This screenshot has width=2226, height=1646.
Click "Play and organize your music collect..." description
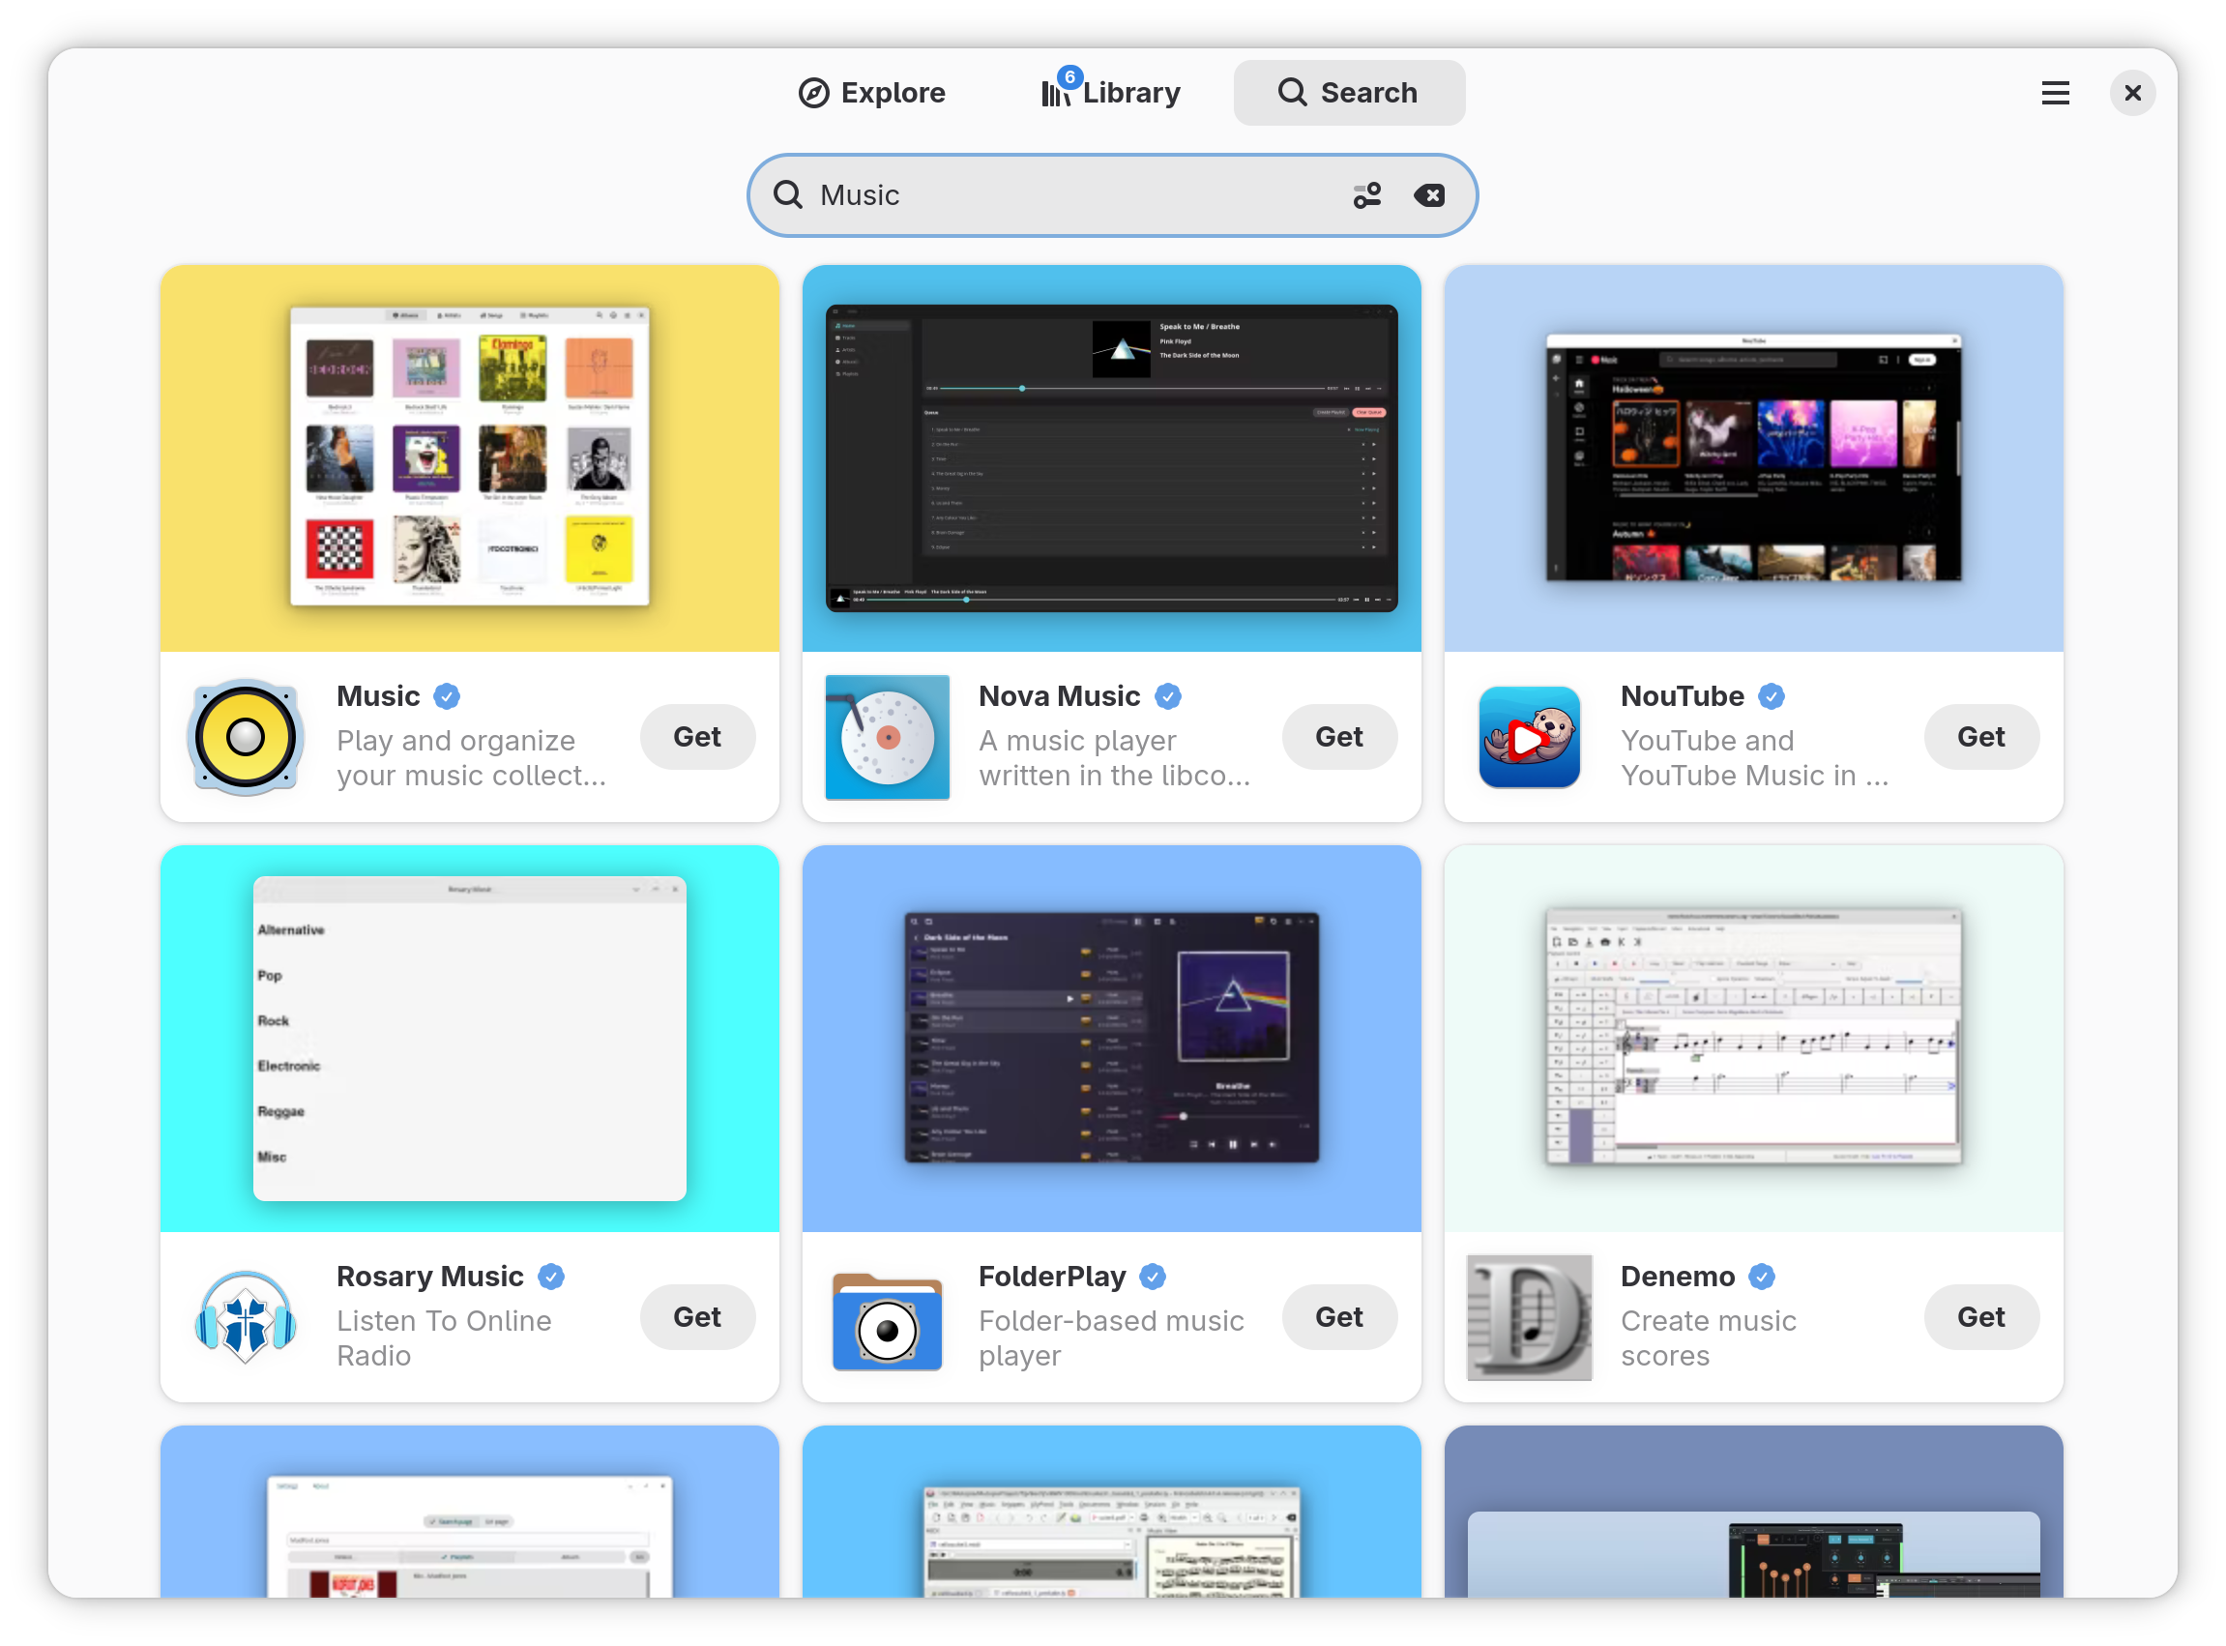[471, 758]
